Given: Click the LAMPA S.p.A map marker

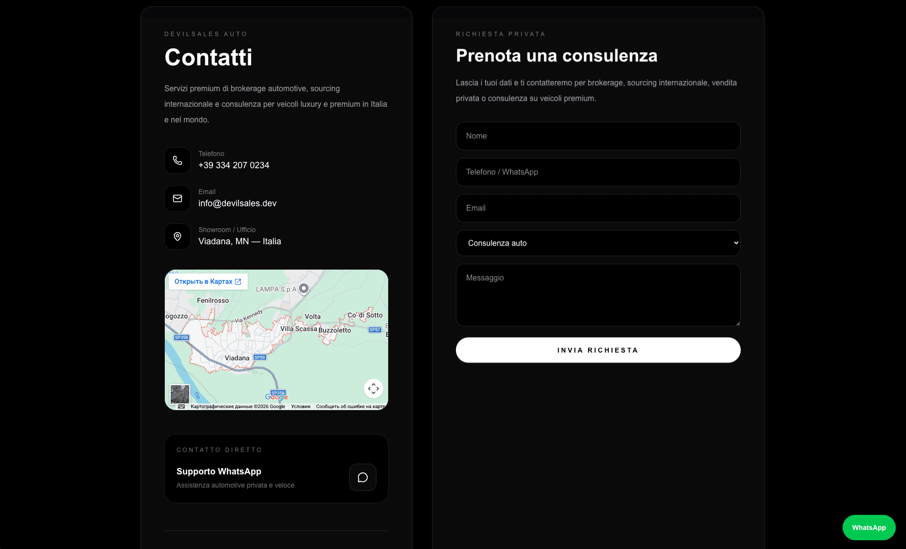Looking at the screenshot, I should click(304, 289).
